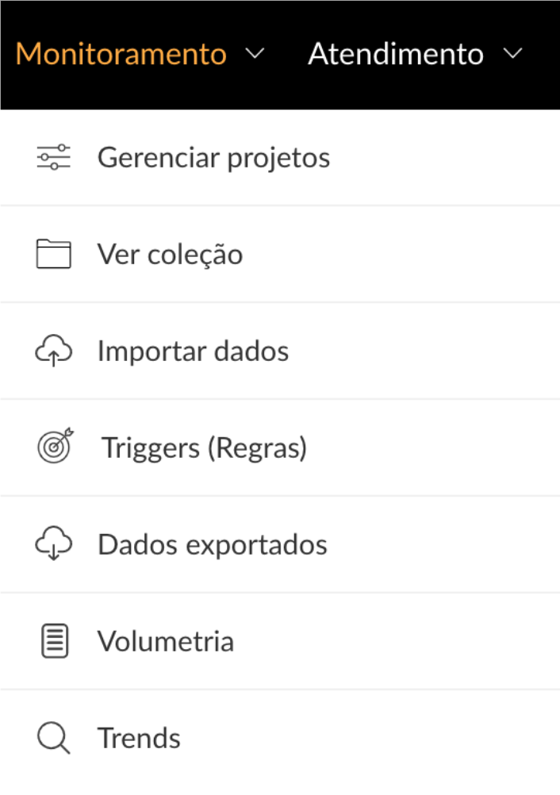Click empty space right of Volumetria label
This screenshot has width=560, height=795.
pos(397,641)
